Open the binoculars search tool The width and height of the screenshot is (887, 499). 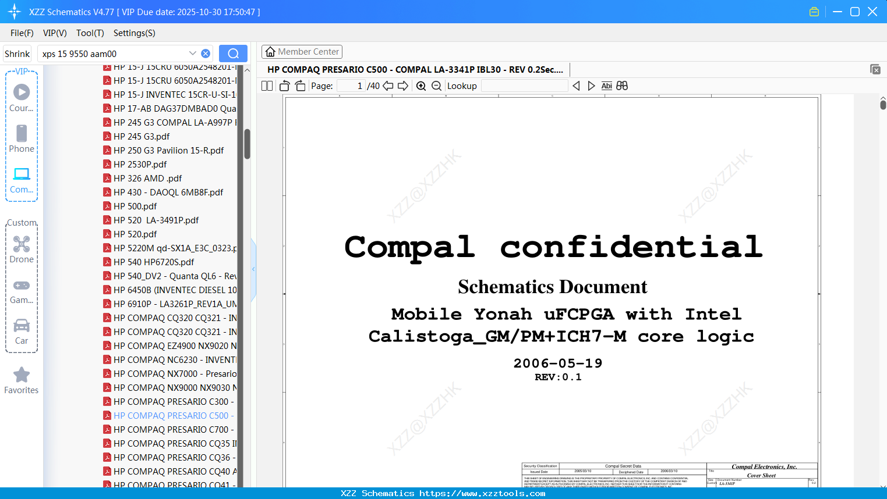622,85
